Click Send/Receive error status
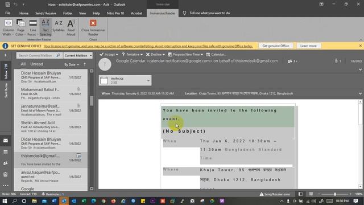This screenshot has width=364, height=205. point(275,194)
